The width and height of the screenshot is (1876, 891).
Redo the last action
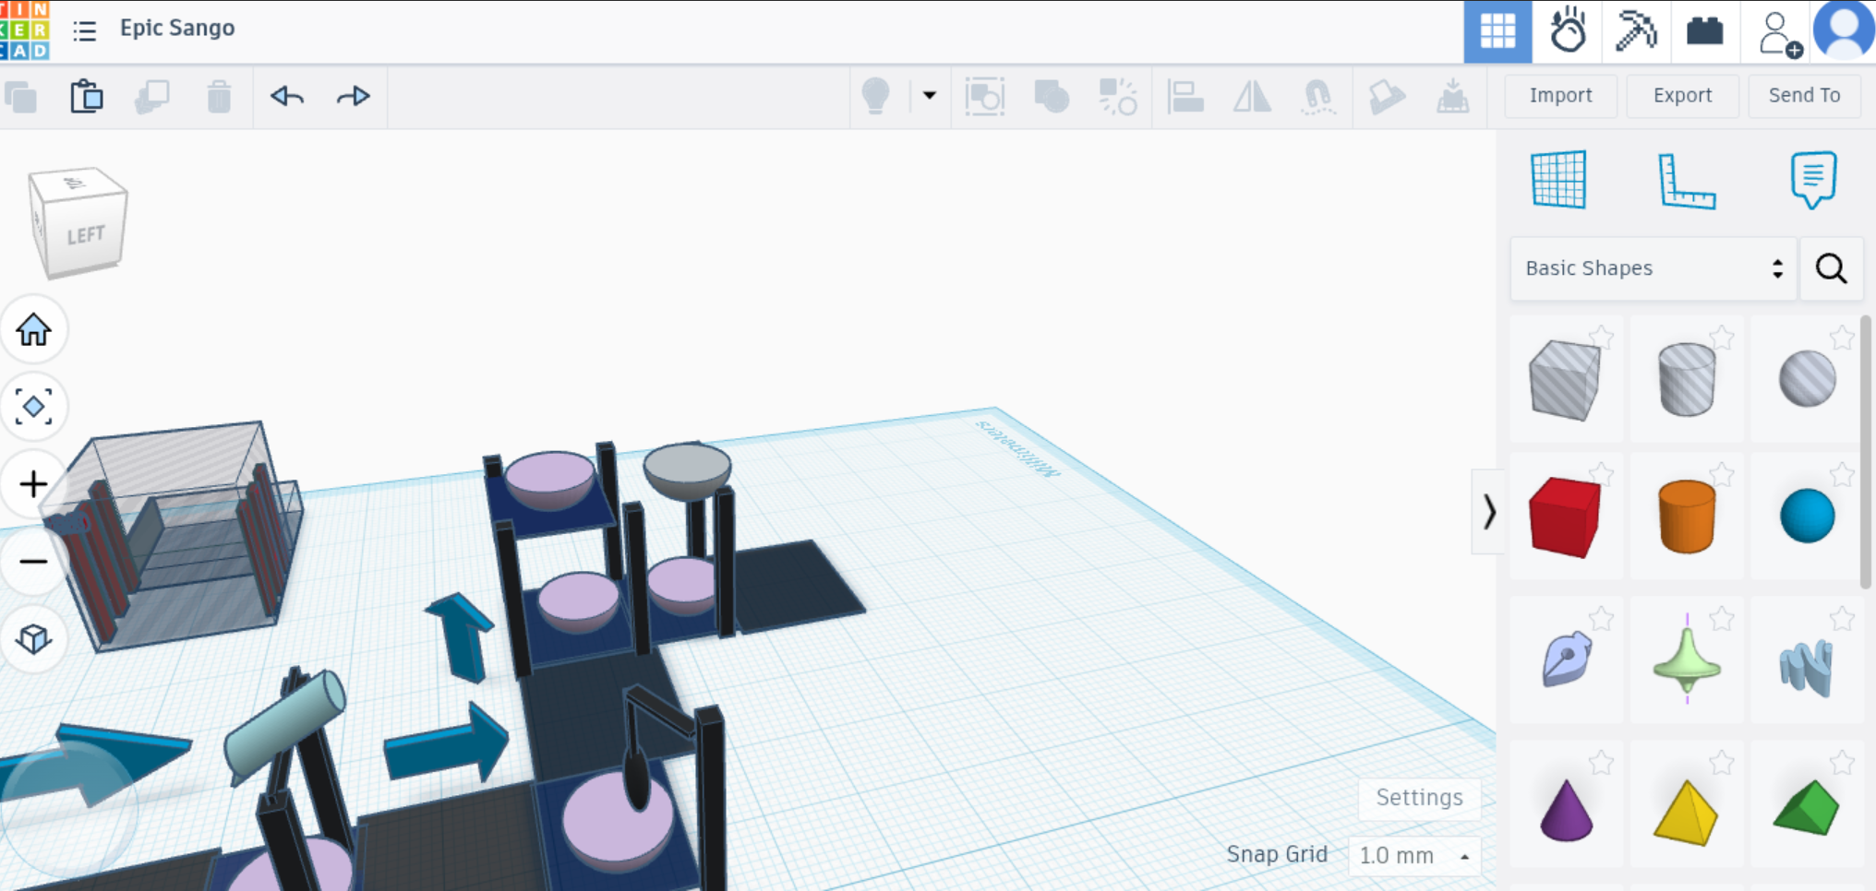[x=354, y=96]
